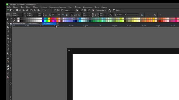Click the Запуск launch button
The height and width of the screenshot is (100, 179).
117,10
